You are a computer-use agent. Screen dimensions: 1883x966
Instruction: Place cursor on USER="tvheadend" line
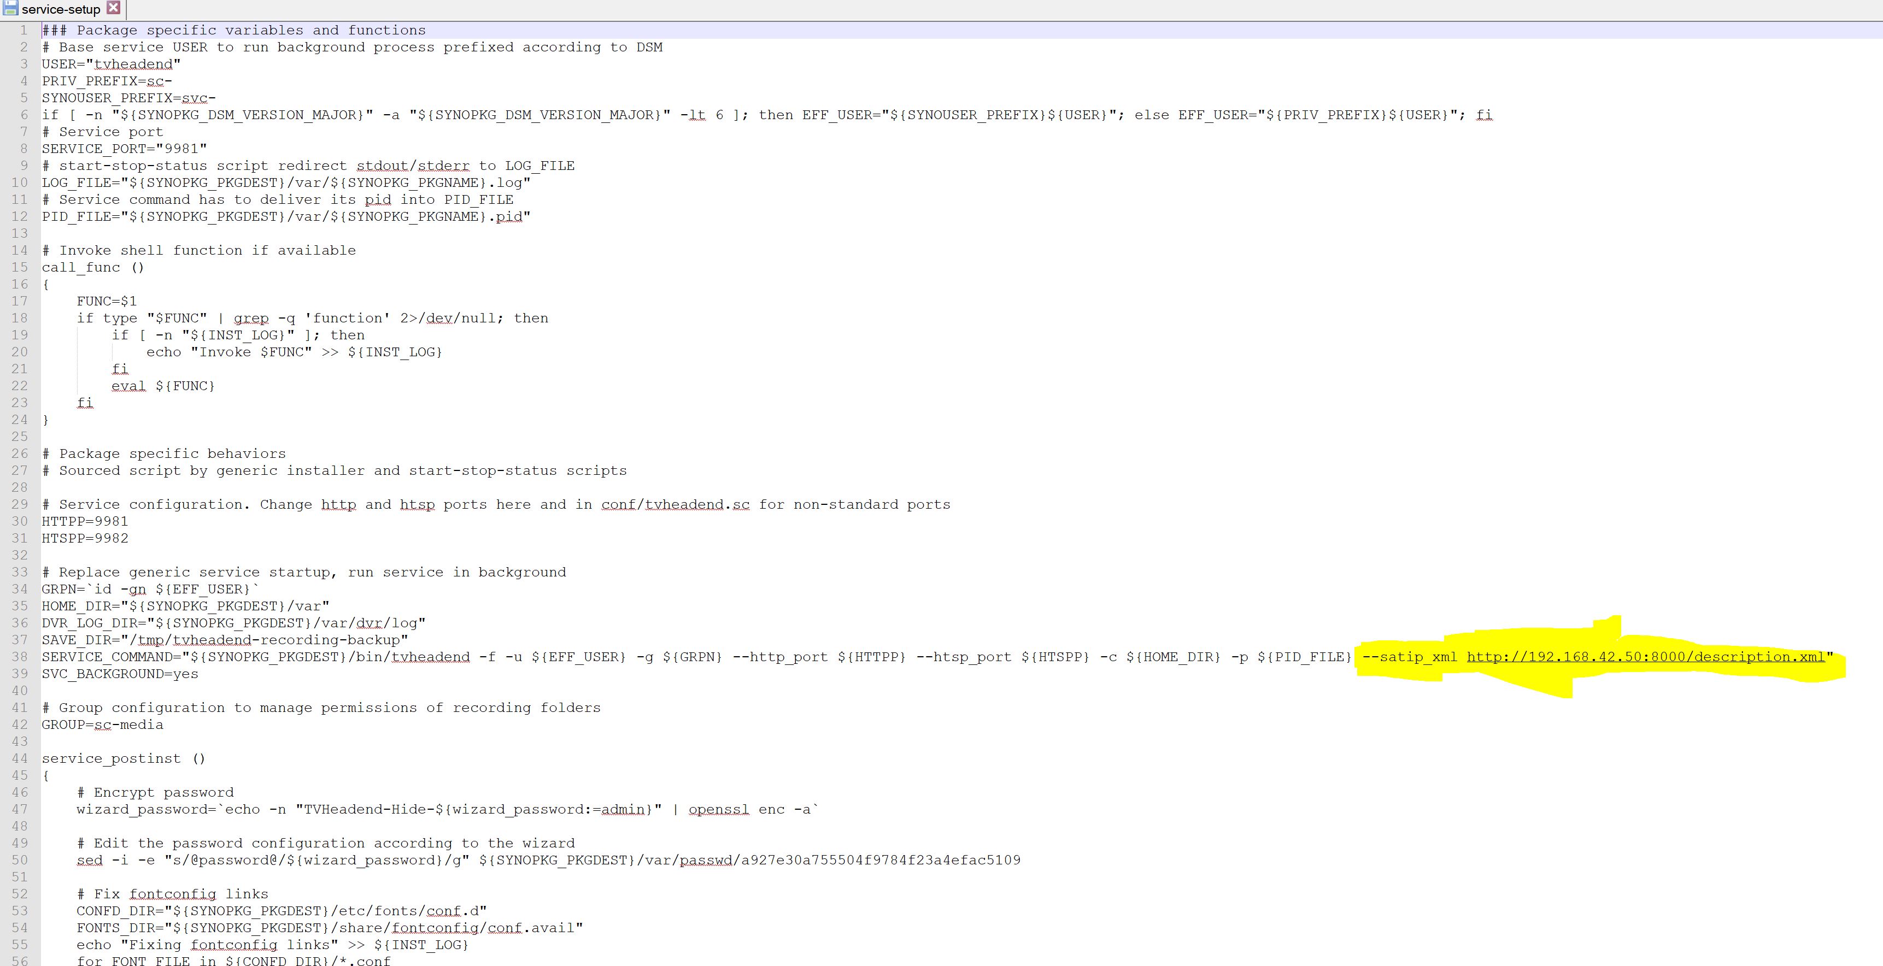coord(111,64)
